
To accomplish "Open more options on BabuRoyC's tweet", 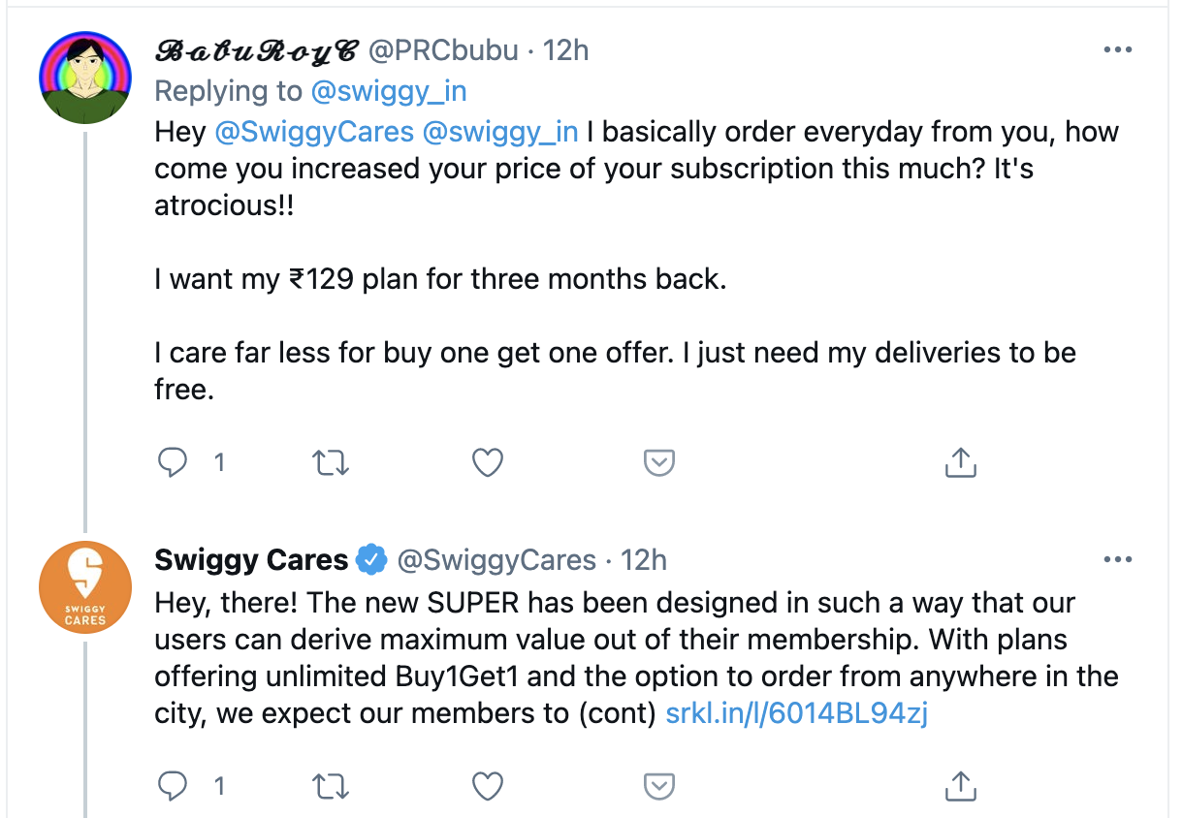I will click(x=1118, y=49).
